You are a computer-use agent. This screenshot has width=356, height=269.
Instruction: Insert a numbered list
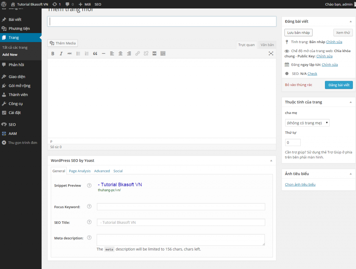click(x=87, y=54)
